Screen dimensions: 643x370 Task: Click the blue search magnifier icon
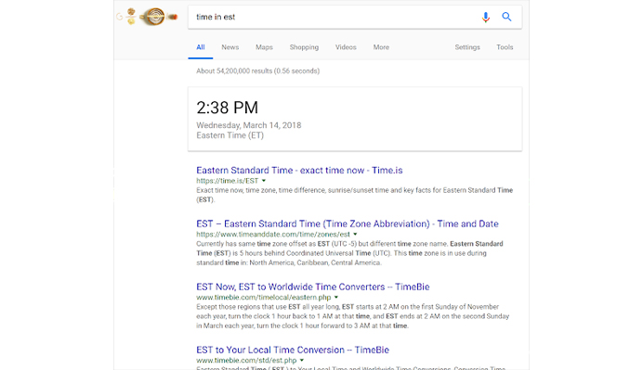(x=506, y=17)
